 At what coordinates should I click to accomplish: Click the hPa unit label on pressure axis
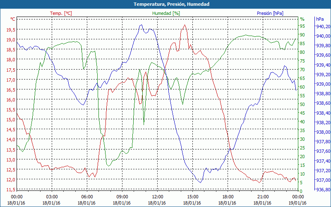(x=320, y=19)
